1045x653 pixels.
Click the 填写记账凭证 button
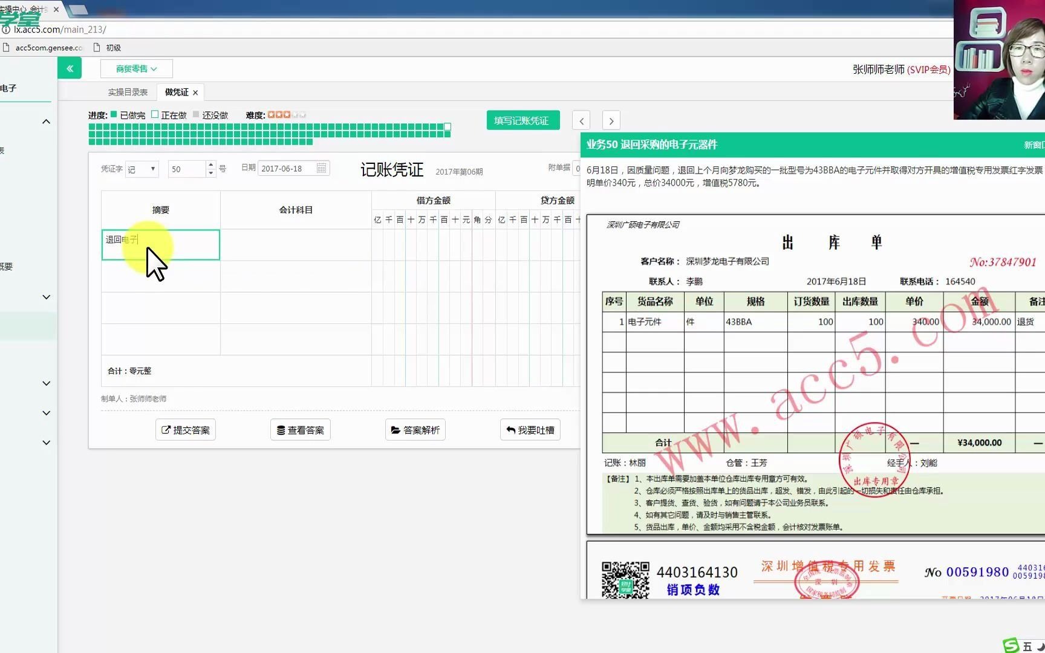522,120
